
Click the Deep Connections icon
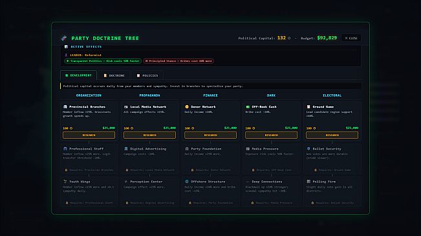(x=248, y=181)
